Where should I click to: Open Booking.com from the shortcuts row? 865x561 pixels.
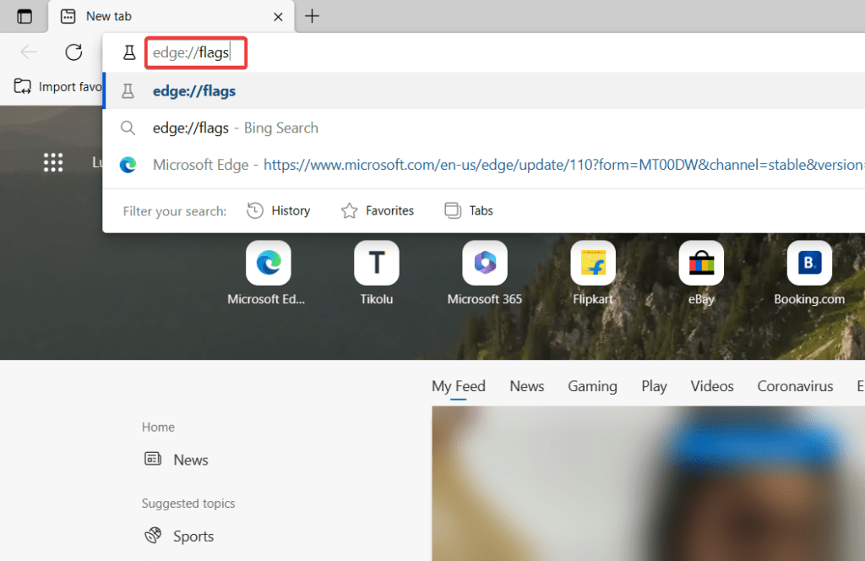coord(808,263)
